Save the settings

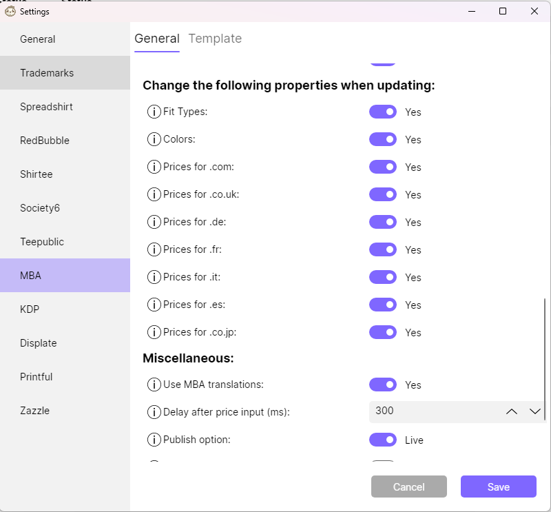pyautogui.click(x=498, y=487)
